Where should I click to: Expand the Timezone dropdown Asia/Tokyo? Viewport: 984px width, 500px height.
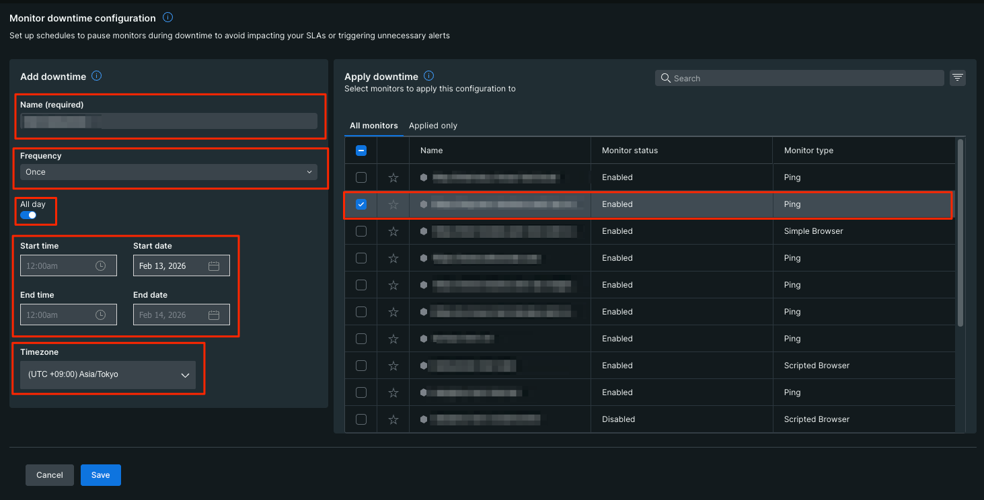pos(108,375)
